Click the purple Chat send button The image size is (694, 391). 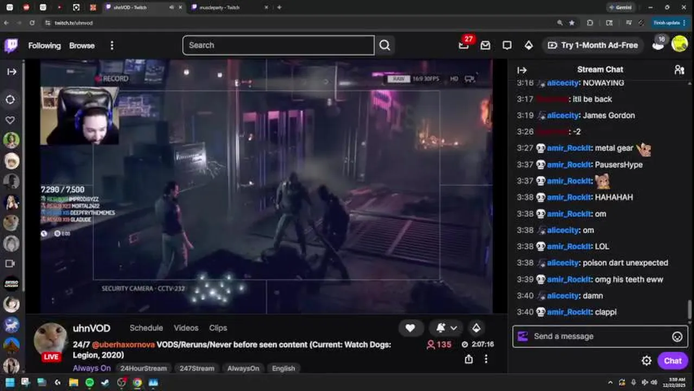point(672,361)
